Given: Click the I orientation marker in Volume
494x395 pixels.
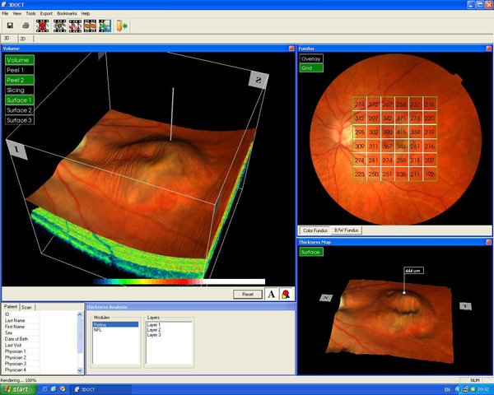Looking at the screenshot, I should coord(17,150).
